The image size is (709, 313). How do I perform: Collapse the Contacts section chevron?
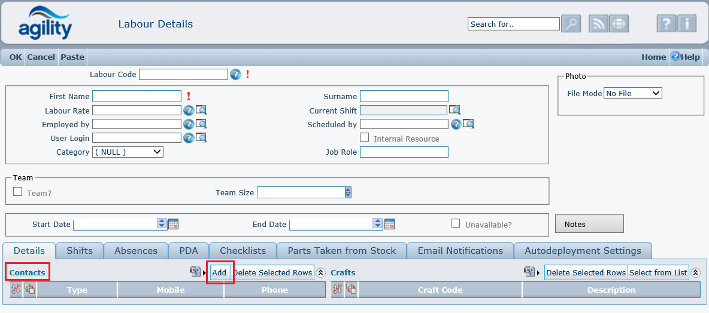320,272
